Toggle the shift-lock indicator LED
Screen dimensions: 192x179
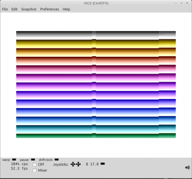pyautogui.click(x=57, y=160)
